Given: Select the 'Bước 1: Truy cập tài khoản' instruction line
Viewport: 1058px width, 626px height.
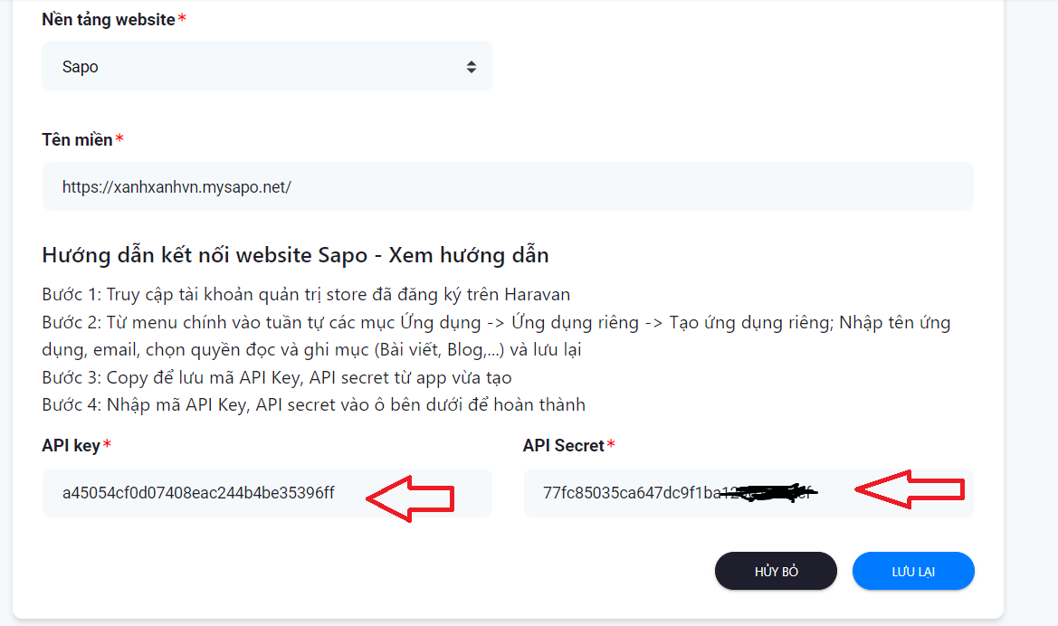Looking at the screenshot, I should pos(306,294).
